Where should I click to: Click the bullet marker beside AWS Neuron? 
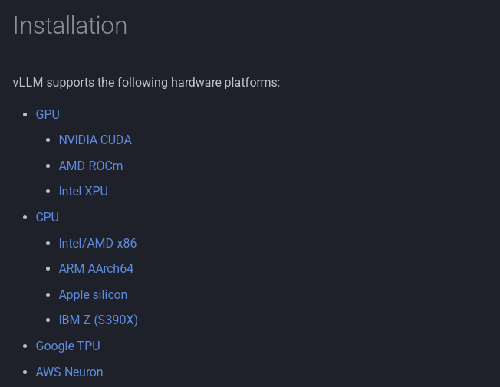(x=25, y=372)
